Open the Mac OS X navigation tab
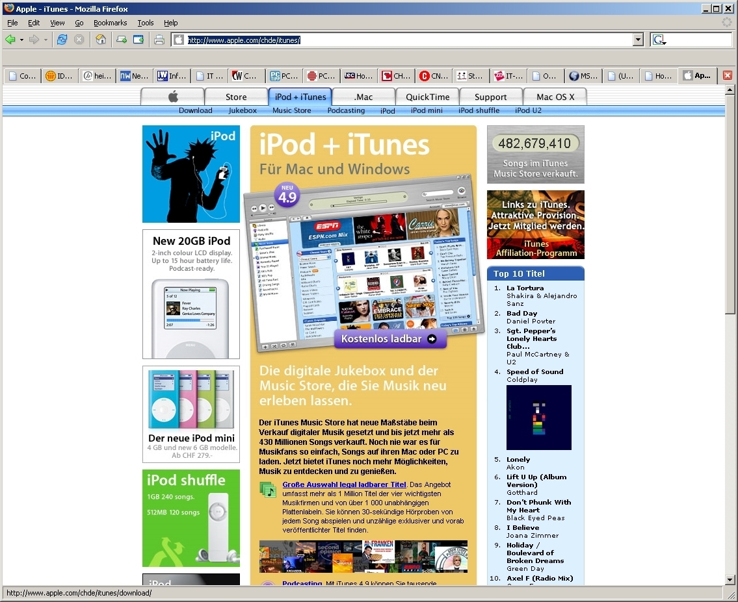This screenshot has height=602, width=738. (555, 97)
